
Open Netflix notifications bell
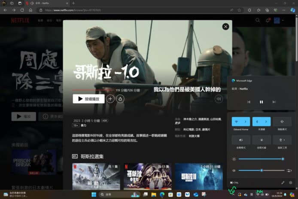pyautogui.click(x=268, y=20)
